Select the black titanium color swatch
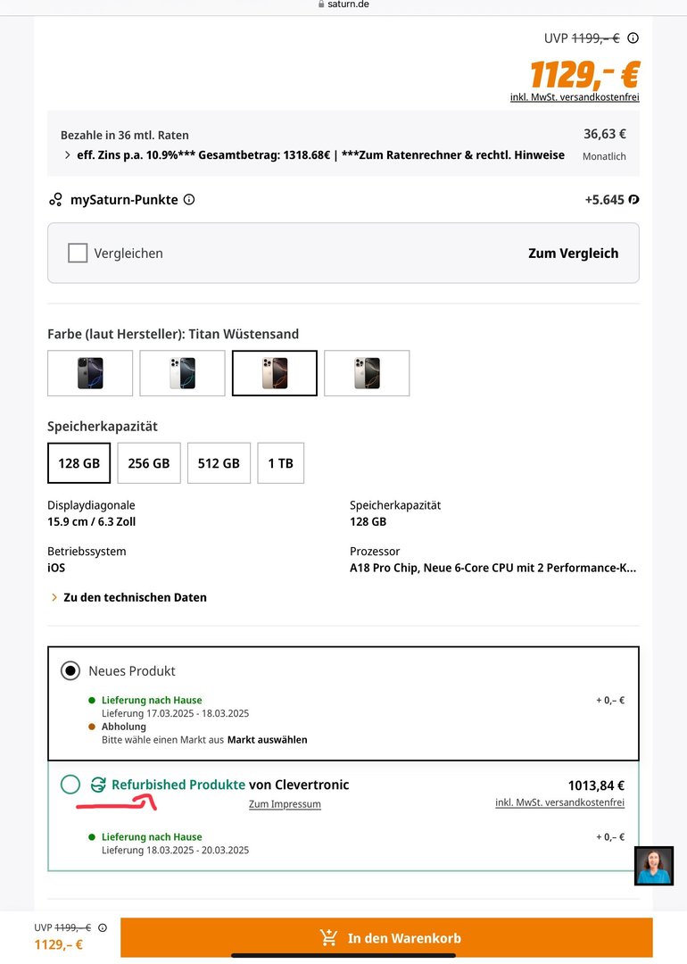The height and width of the screenshot is (964, 687). click(x=90, y=373)
